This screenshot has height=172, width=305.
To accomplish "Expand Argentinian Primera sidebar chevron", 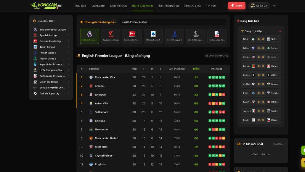I will click(x=69, y=64).
